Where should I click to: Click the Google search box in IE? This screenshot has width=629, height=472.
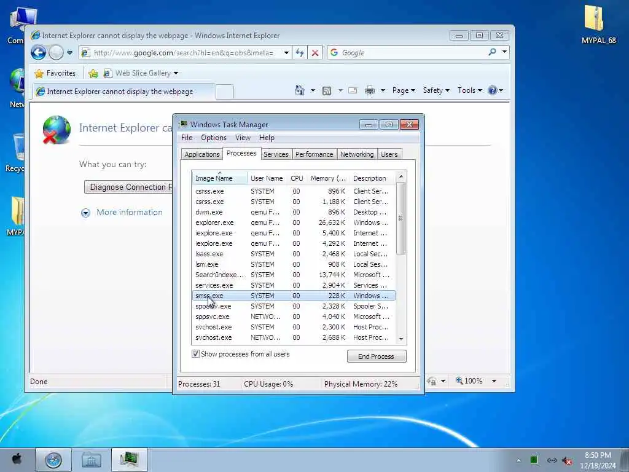tap(407, 53)
